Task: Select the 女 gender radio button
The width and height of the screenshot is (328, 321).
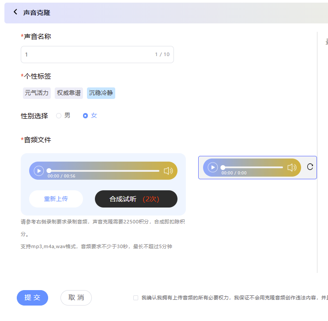Action: 85,116
